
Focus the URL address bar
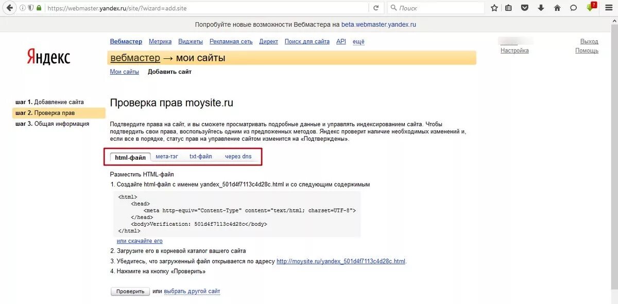tap(206, 8)
